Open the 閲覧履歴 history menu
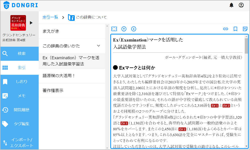Image resolution: width=250 pixels, height=150 pixels. point(19,110)
